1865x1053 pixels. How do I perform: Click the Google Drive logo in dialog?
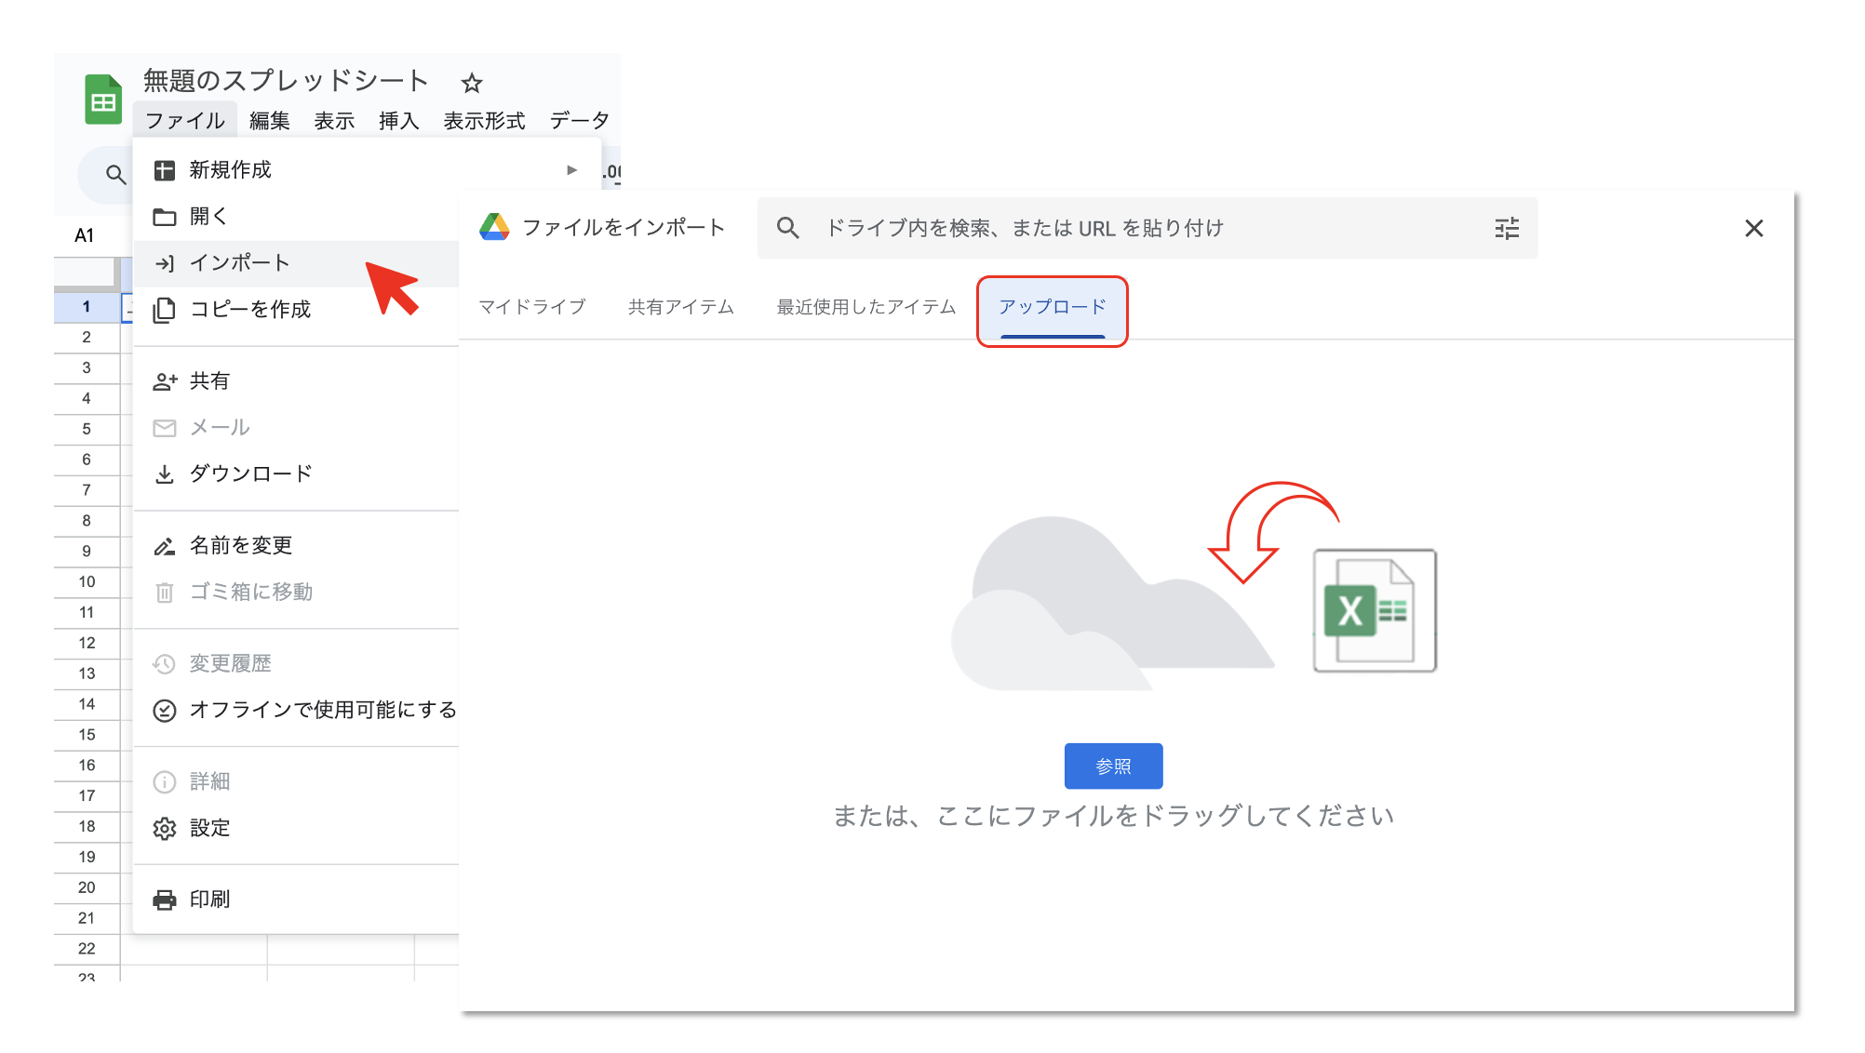tap(494, 227)
